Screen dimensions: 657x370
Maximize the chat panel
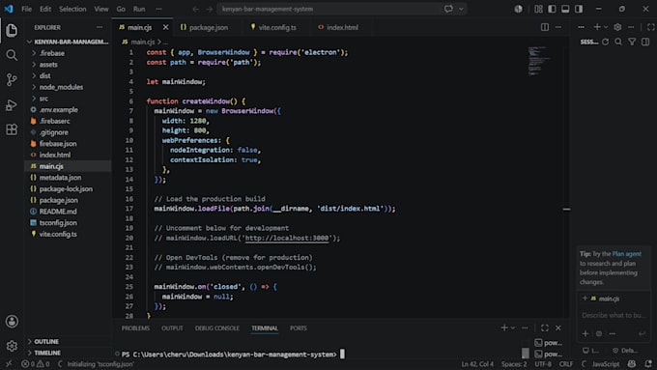650,27
